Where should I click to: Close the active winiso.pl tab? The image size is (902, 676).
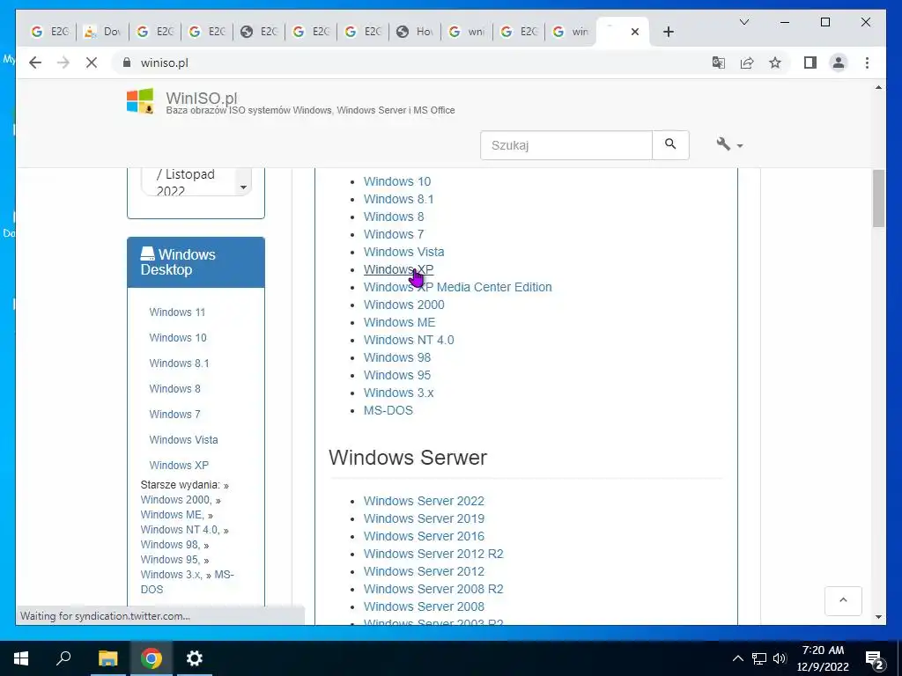[x=634, y=32]
